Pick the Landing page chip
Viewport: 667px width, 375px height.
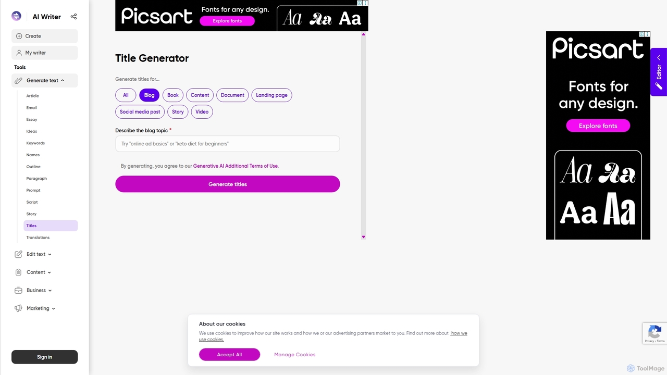(271, 95)
